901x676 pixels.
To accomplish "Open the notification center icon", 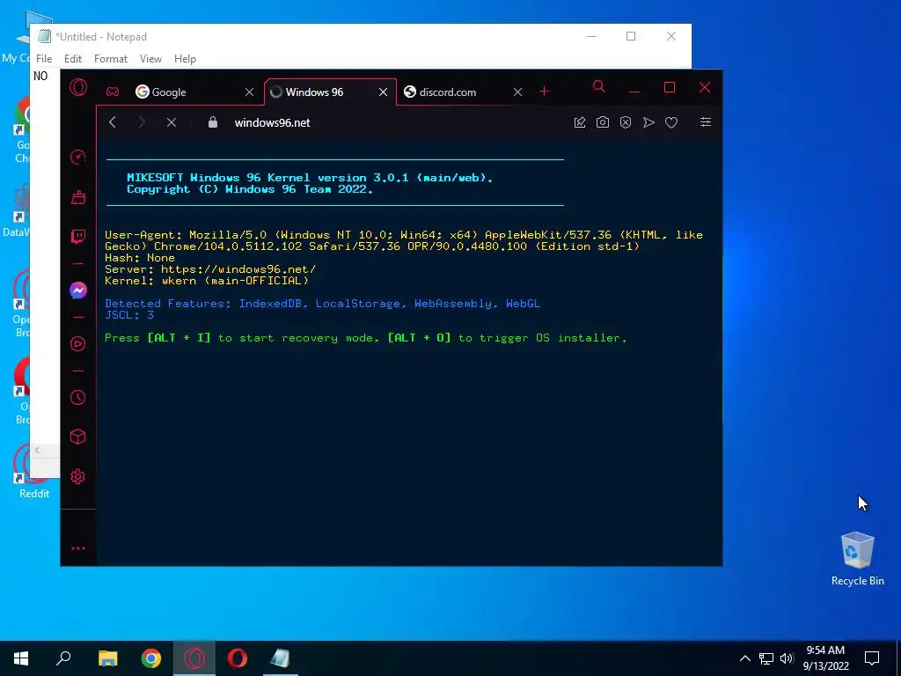I will click(x=872, y=658).
